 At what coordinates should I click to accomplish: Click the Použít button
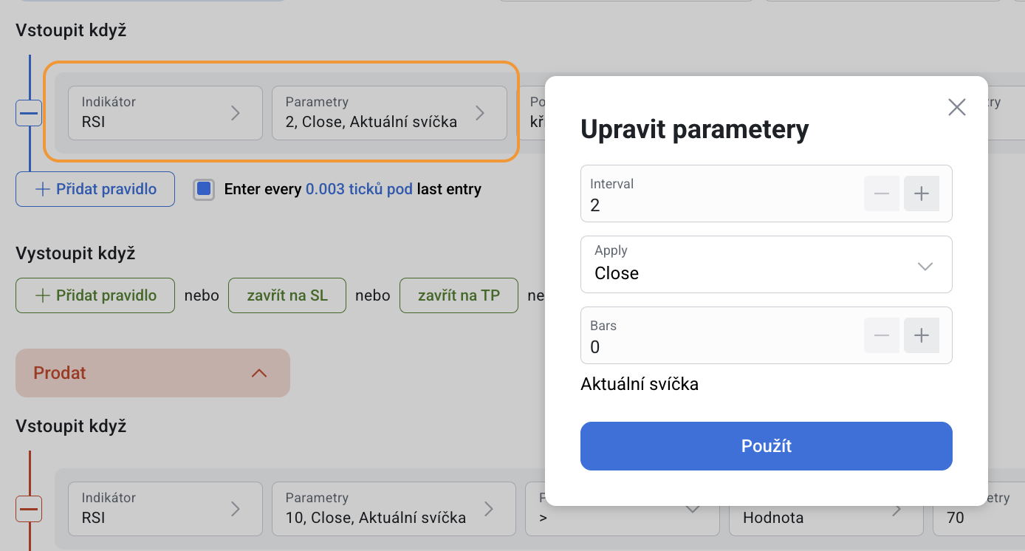click(767, 446)
